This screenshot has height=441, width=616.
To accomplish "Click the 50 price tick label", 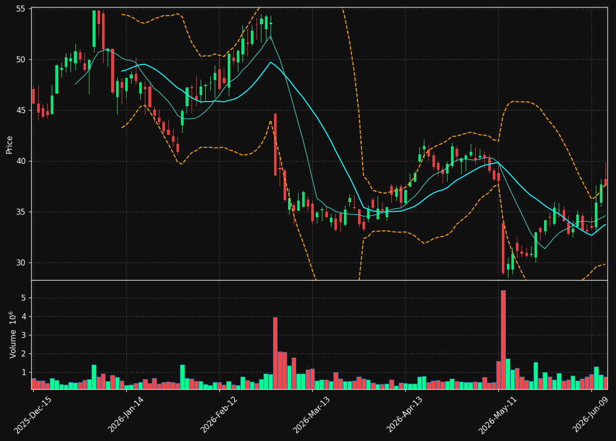I will pyautogui.click(x=22, y=59).
